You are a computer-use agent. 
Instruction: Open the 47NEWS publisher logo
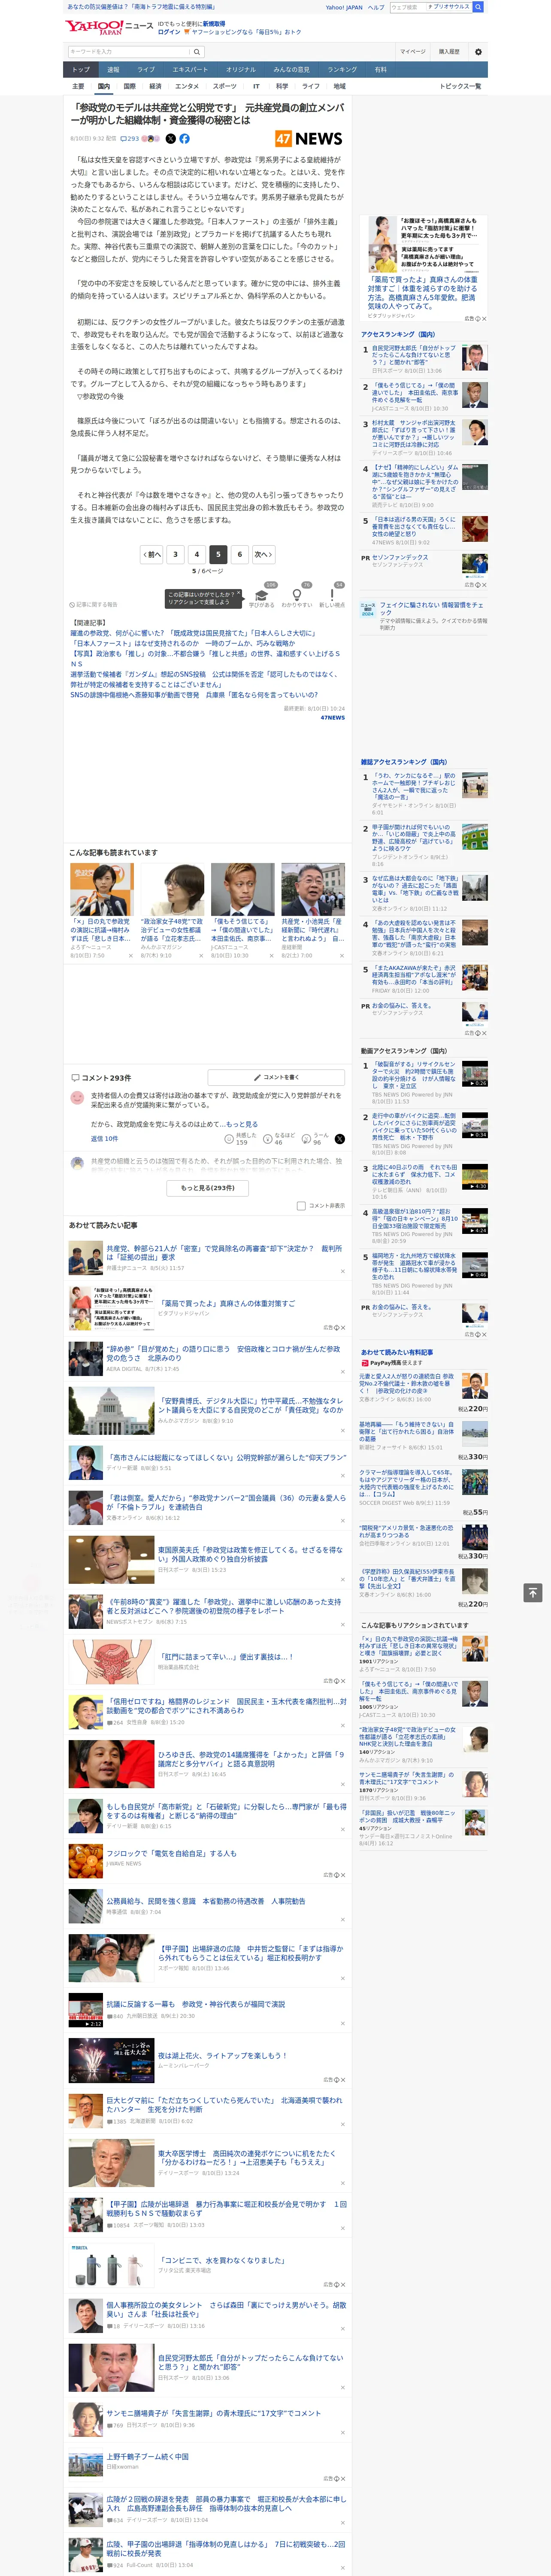pyautogui.click(x=309, y=139)
